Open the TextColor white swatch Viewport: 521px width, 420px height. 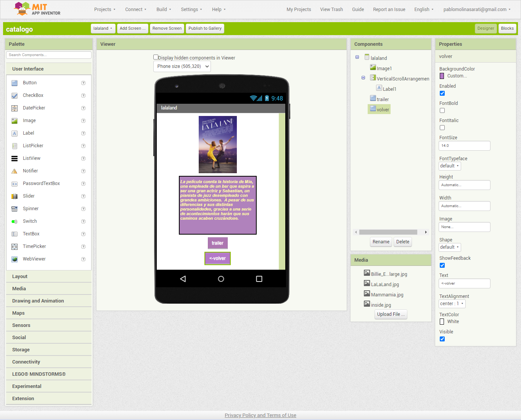[x=442, y=322]
